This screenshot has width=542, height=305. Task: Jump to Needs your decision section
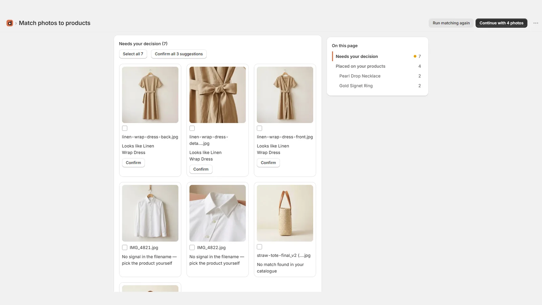(x=377, y=56)
